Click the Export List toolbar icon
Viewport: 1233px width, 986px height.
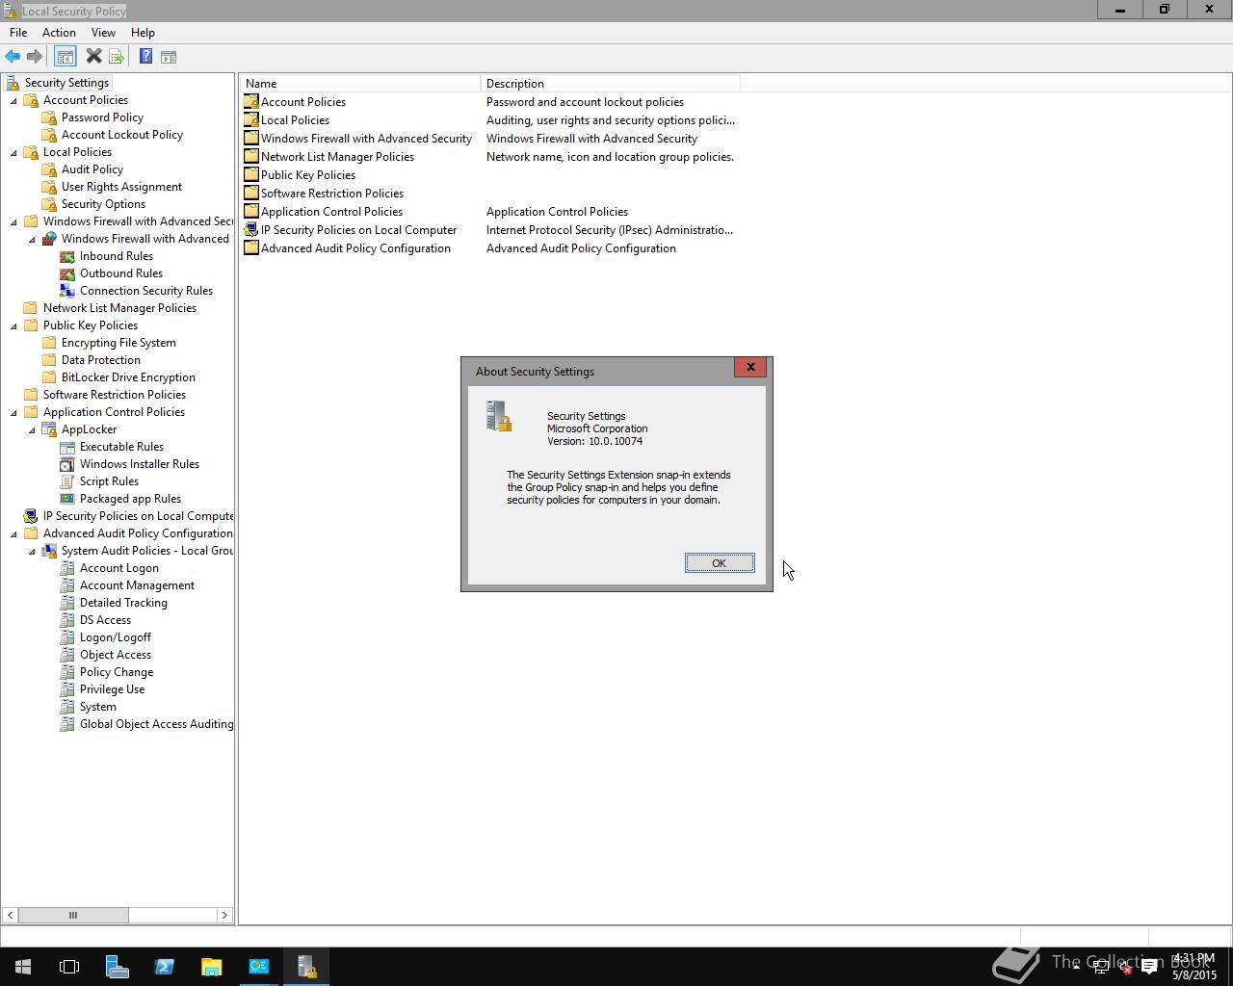point(117,57)
